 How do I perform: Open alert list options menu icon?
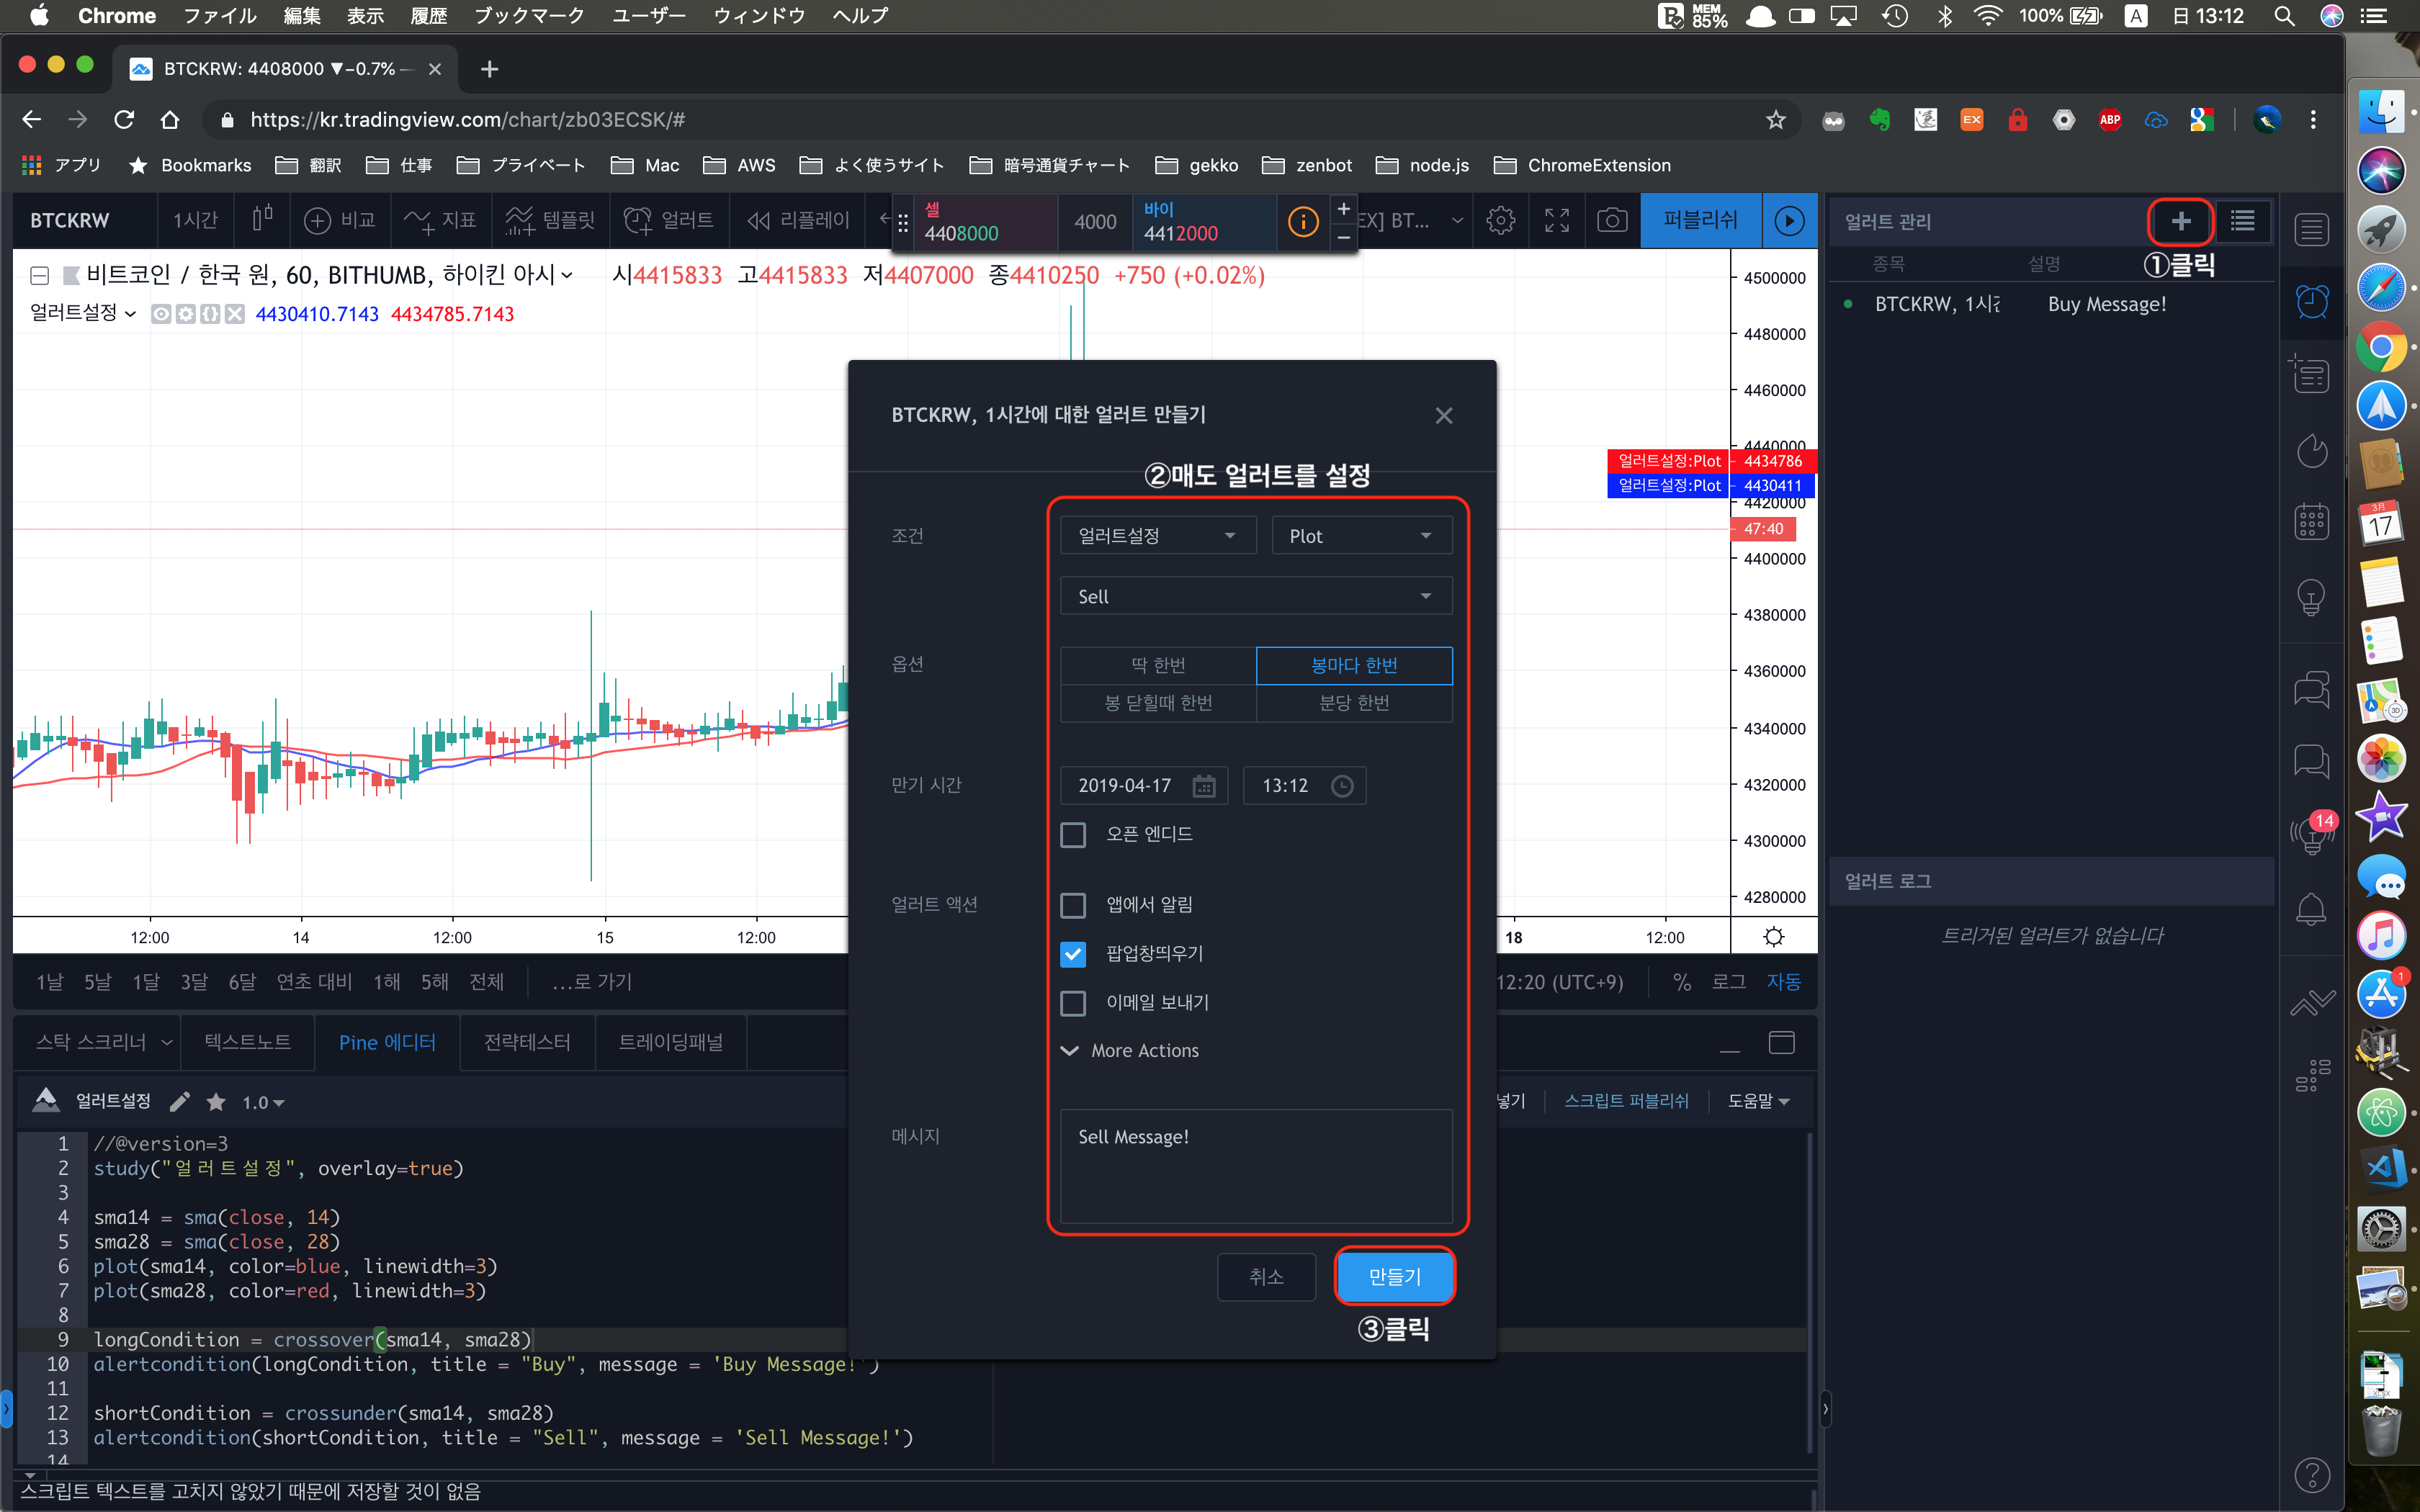[2243, 220]
